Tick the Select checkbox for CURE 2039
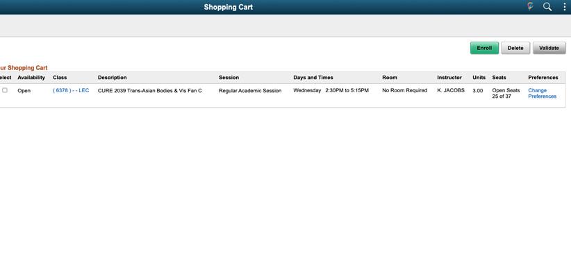 coord(5,90)
